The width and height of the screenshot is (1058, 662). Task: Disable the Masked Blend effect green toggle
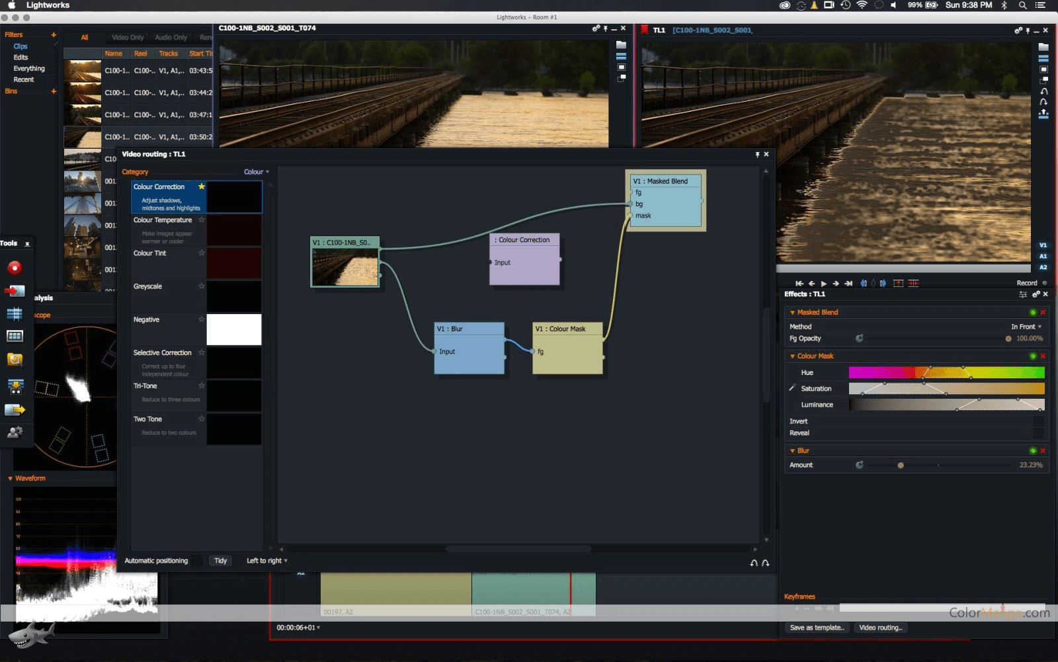[1033, 312]
